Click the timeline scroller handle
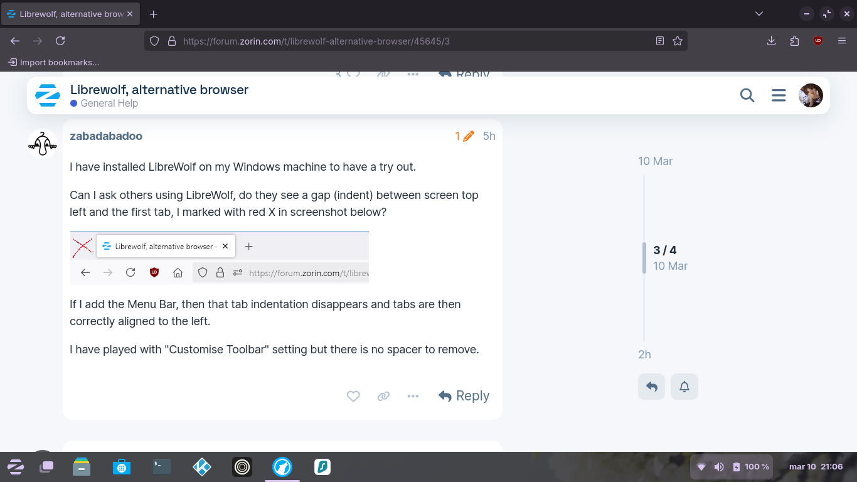 click(644, 258)
